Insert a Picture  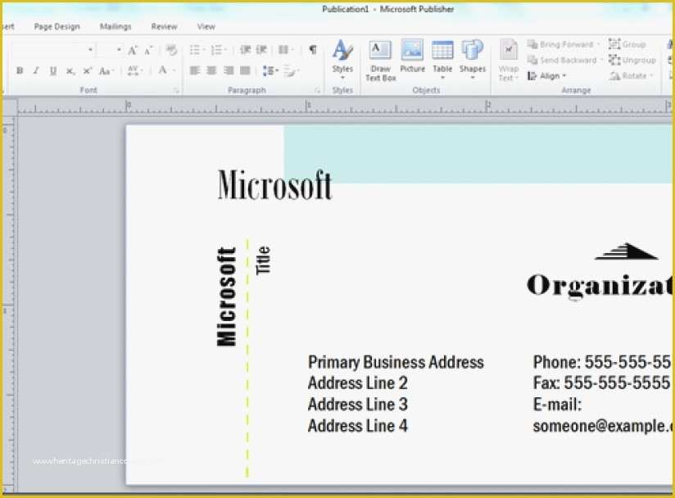(x=412, y=57)
